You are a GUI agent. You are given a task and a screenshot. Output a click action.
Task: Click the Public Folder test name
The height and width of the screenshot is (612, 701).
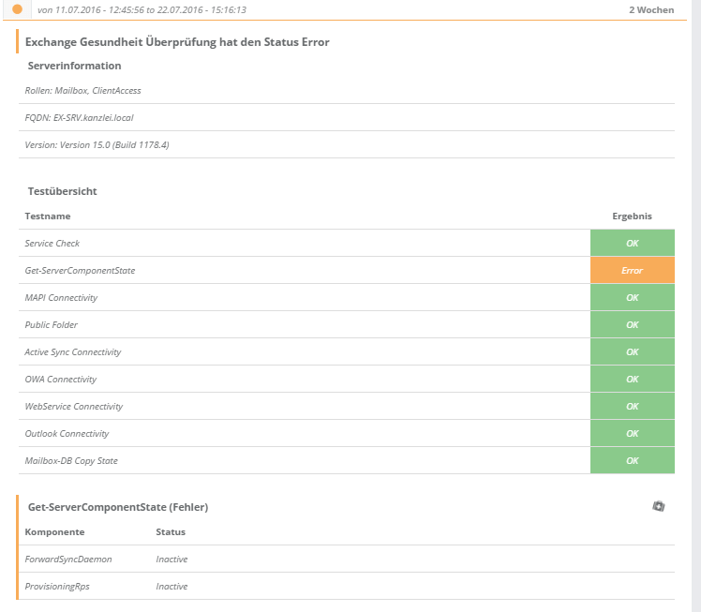pos(52,324)
